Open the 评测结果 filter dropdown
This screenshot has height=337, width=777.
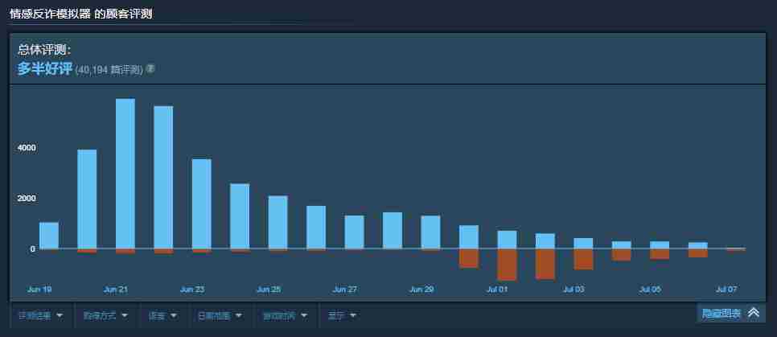point(40,316)
